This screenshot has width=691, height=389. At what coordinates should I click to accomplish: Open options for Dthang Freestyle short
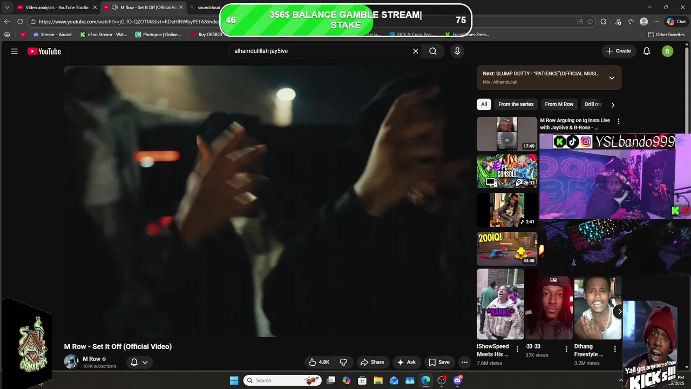[615, 349]
